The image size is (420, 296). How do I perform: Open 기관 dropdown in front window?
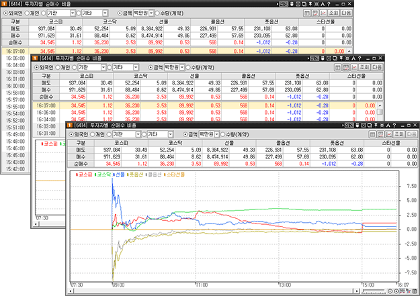tap(138, 134)
